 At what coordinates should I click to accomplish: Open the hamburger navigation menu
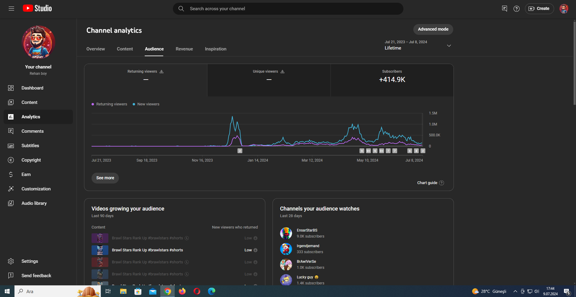pos(11,8)
